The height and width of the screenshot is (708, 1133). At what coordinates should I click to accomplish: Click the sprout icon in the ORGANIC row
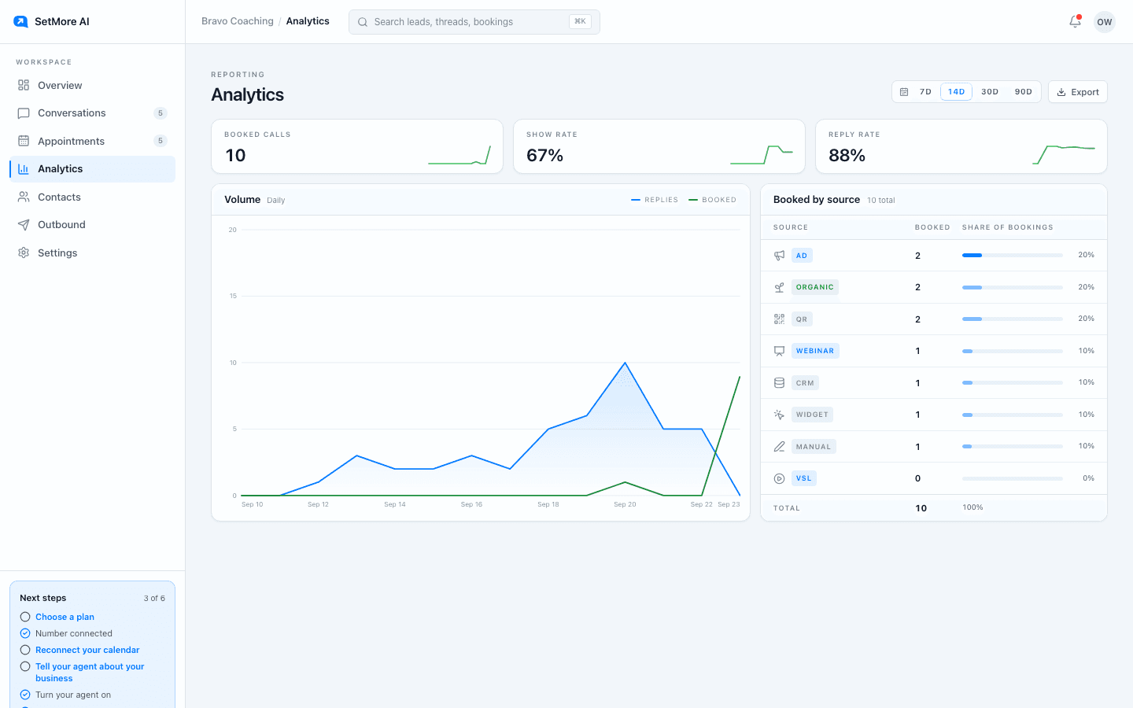pyautogui.click(x=779, y=287)
